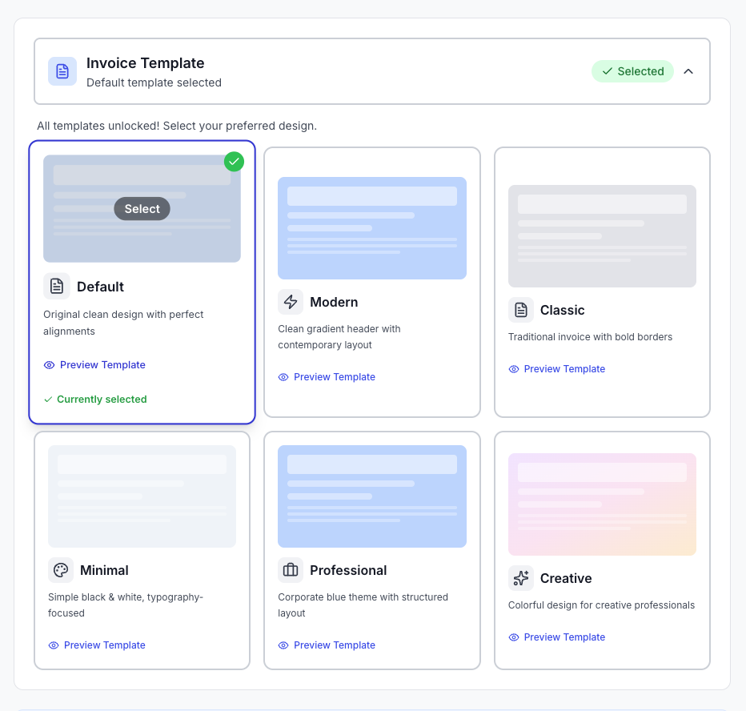
Task: Click the Selected status pill
Action: coord(632,71)
